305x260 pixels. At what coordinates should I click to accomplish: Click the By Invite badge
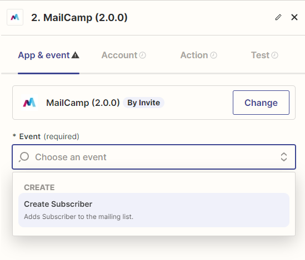143,103
